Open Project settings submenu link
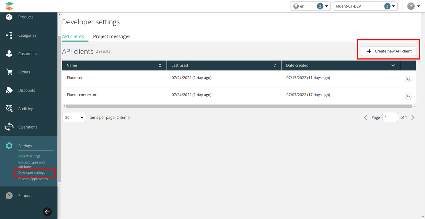425x219 pixels. [x=29, y=156]
